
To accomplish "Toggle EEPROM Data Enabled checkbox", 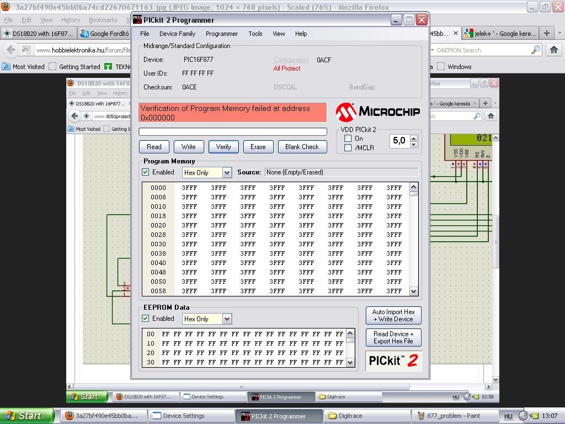I will coord(146,319).
